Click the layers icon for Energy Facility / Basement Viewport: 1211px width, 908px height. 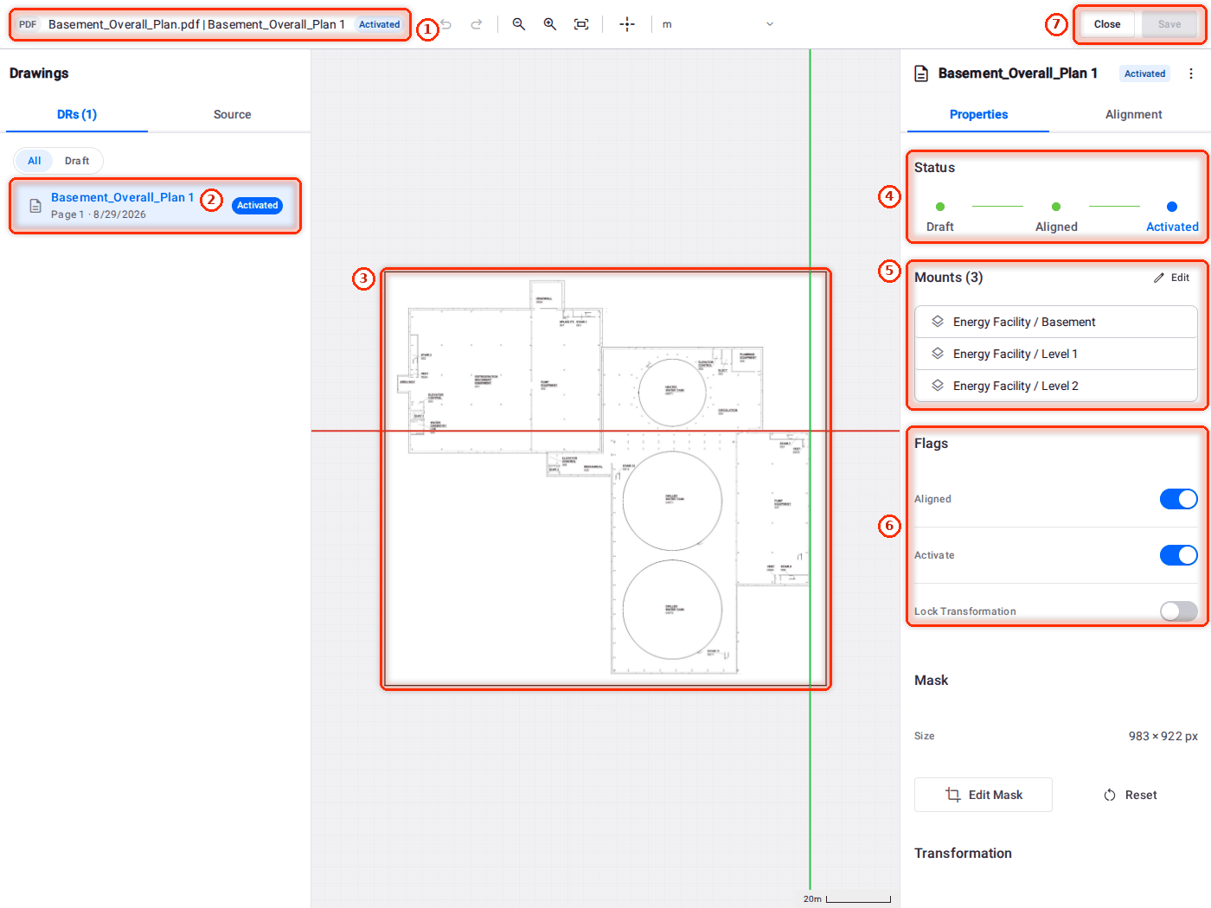click(x=938, y=322)
